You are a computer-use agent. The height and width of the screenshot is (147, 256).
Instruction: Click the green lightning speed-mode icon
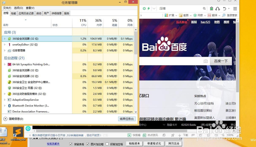point(148,8)
